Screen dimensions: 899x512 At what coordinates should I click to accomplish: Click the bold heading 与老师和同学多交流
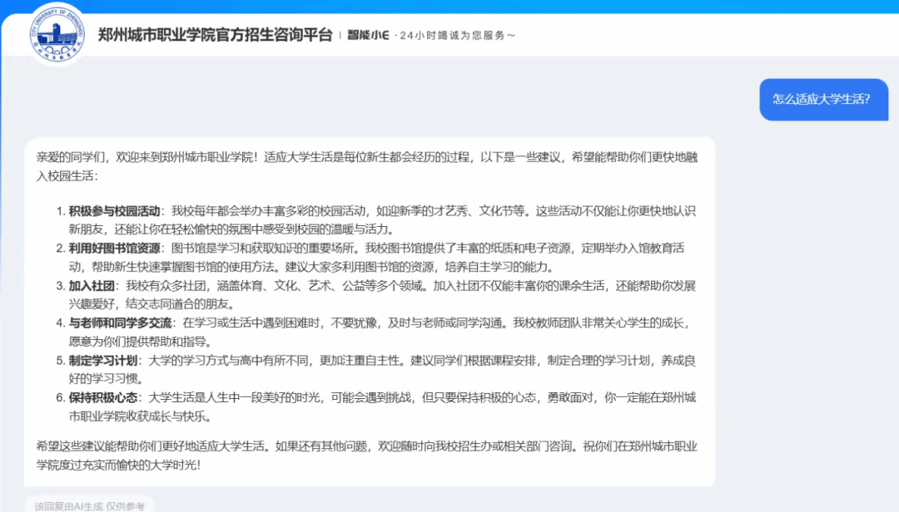(x=120, y=323)
